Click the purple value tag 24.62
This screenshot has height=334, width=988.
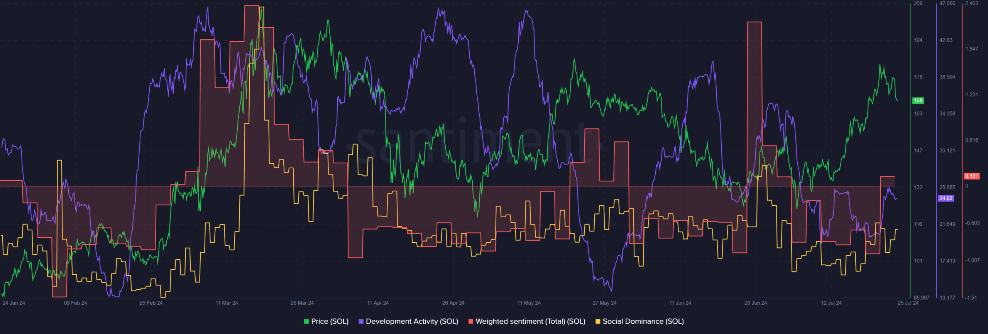pyautogui.click(x=946, y=198)
